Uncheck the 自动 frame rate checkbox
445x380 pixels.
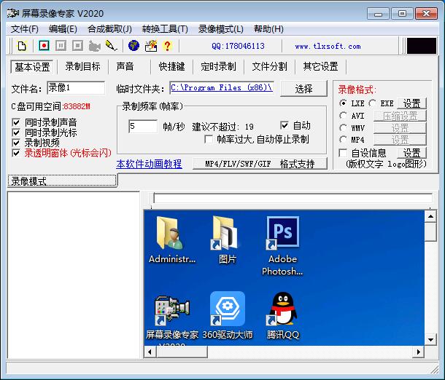[x=284, y=125]
